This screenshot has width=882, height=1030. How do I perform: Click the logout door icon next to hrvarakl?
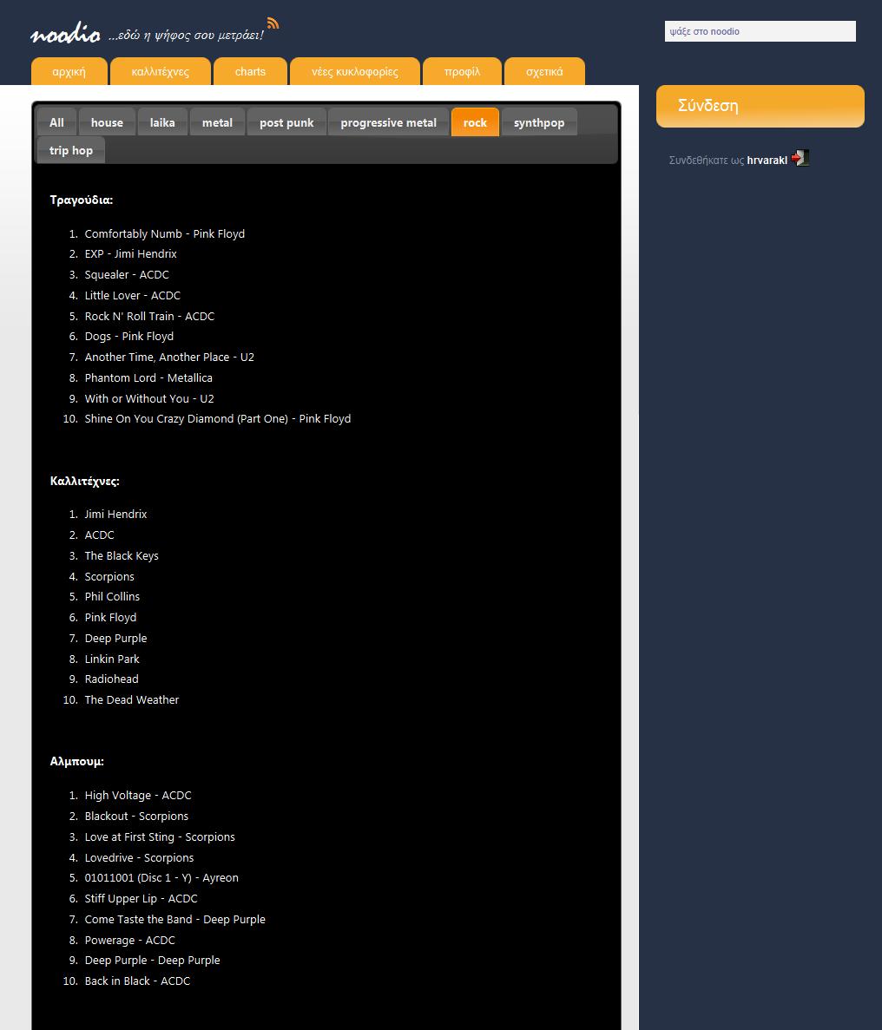[800, 158]
